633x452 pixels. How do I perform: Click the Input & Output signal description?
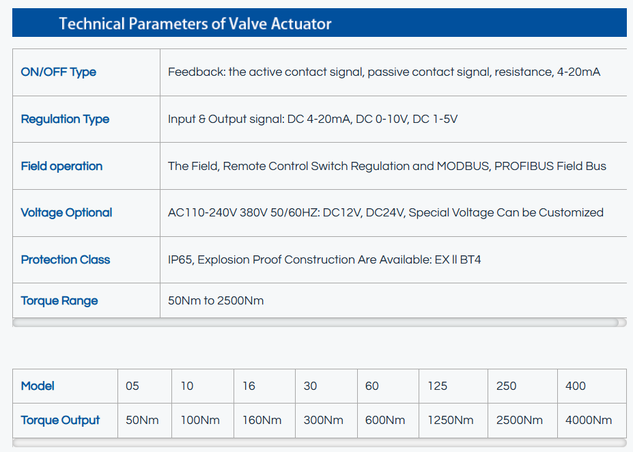312,119
